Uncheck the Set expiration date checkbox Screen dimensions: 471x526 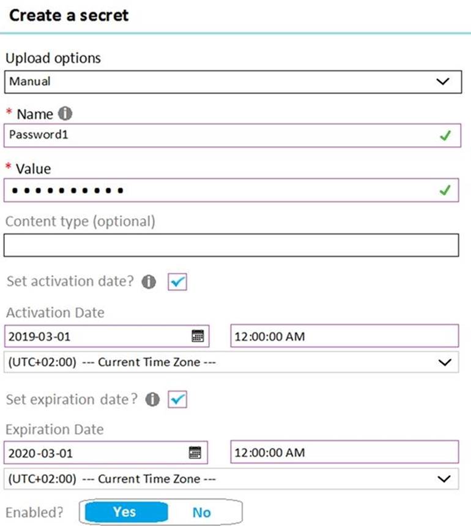[x=177, y=399]
